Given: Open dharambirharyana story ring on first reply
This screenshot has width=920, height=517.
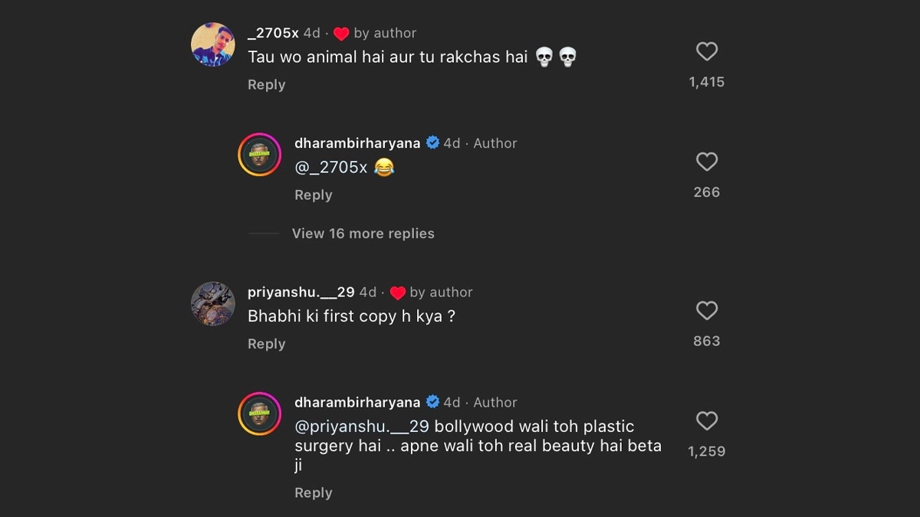Looking at the screenshot, I should [x=259, y=155].
